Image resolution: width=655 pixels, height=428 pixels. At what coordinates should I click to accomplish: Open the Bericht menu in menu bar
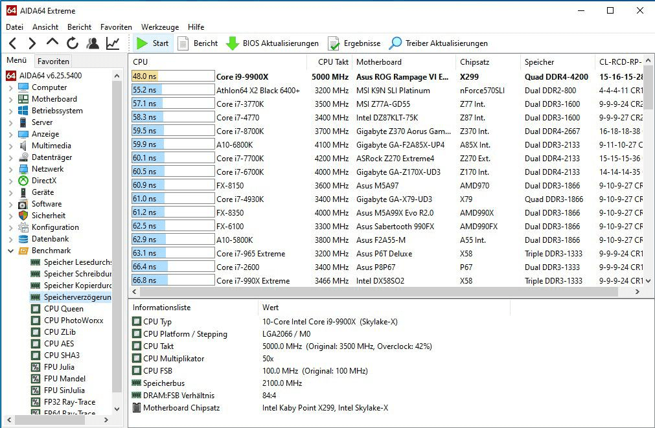[80, 27]
